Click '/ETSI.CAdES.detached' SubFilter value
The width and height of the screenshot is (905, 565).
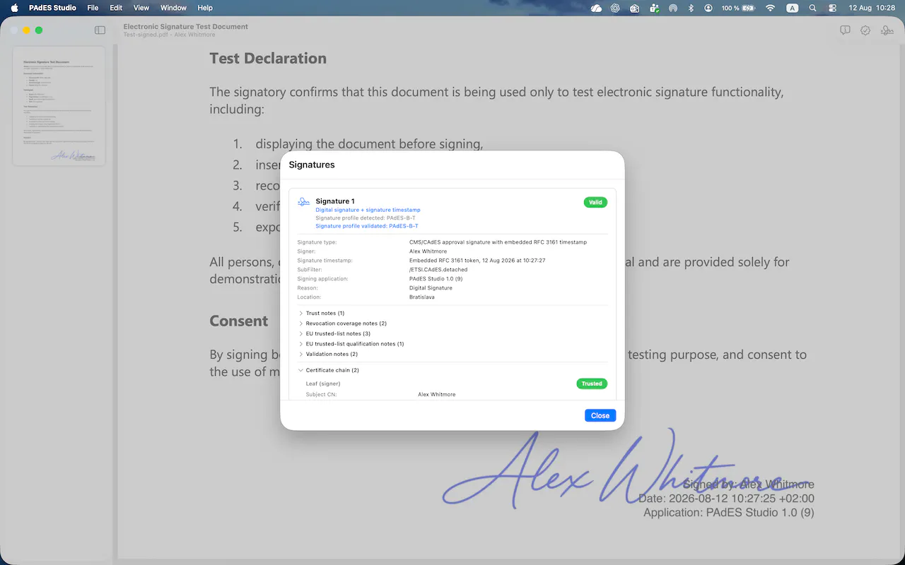438,270
